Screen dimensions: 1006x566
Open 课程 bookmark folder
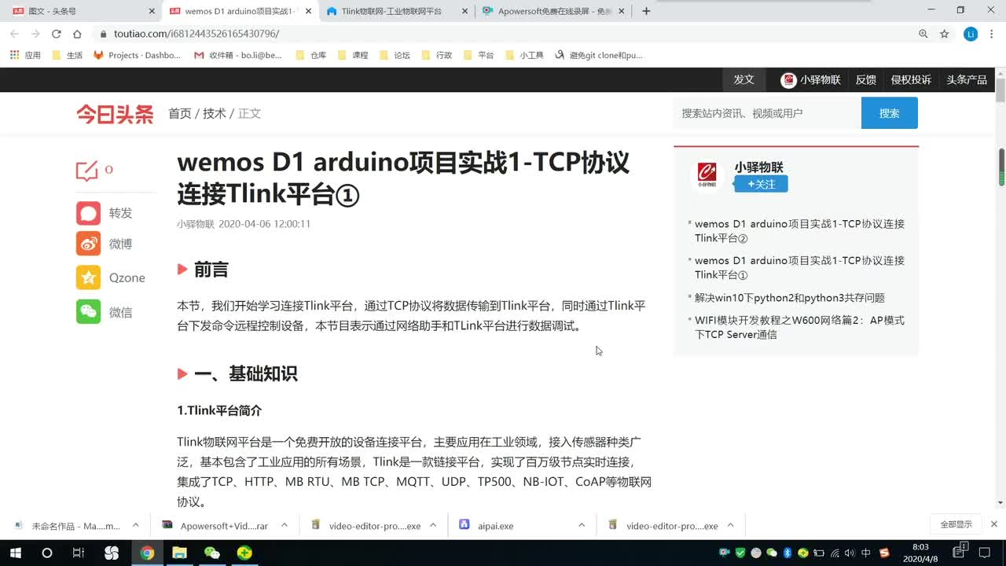click(352, 55)
